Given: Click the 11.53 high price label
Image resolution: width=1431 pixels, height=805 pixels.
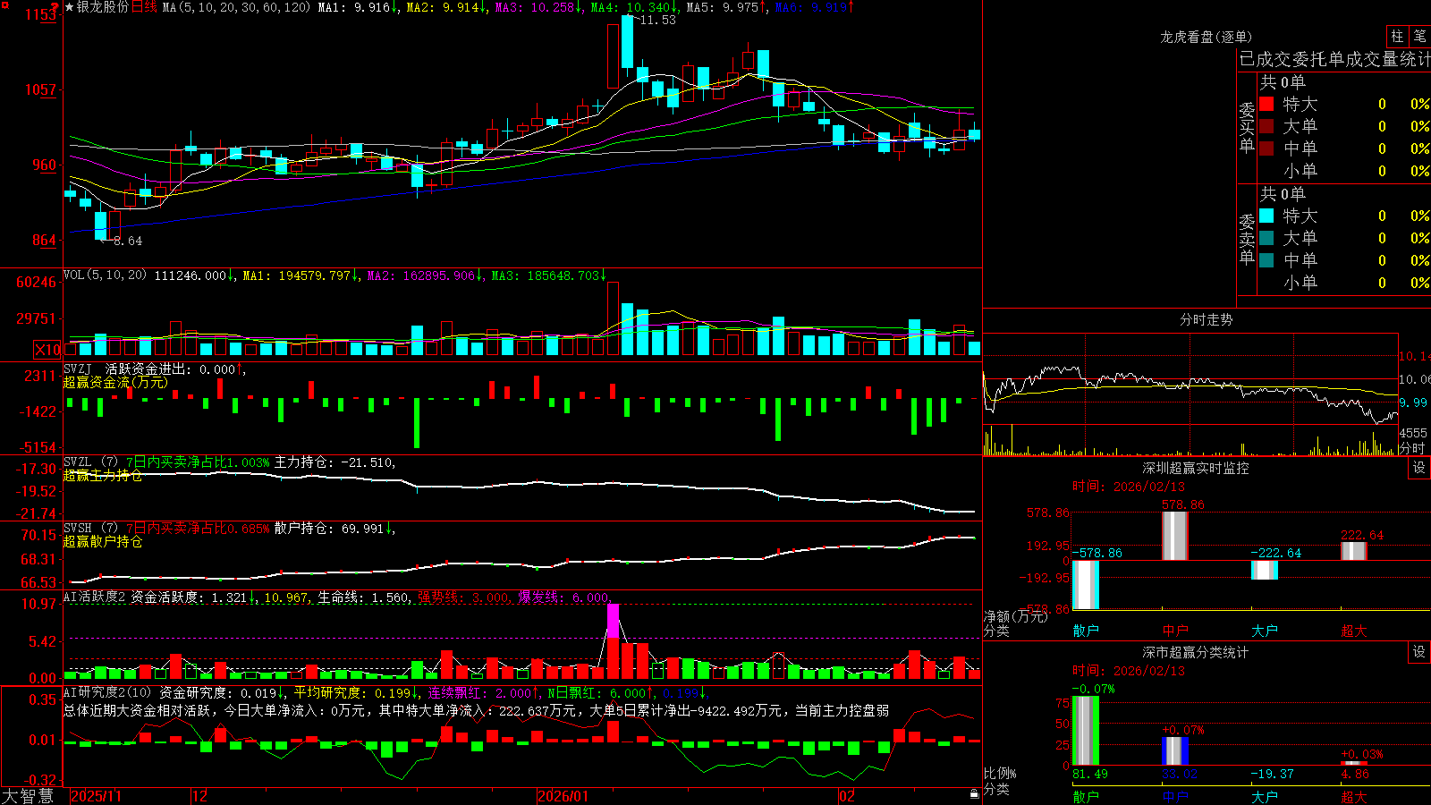Looking at the screenshot, I should coord(657,20).
